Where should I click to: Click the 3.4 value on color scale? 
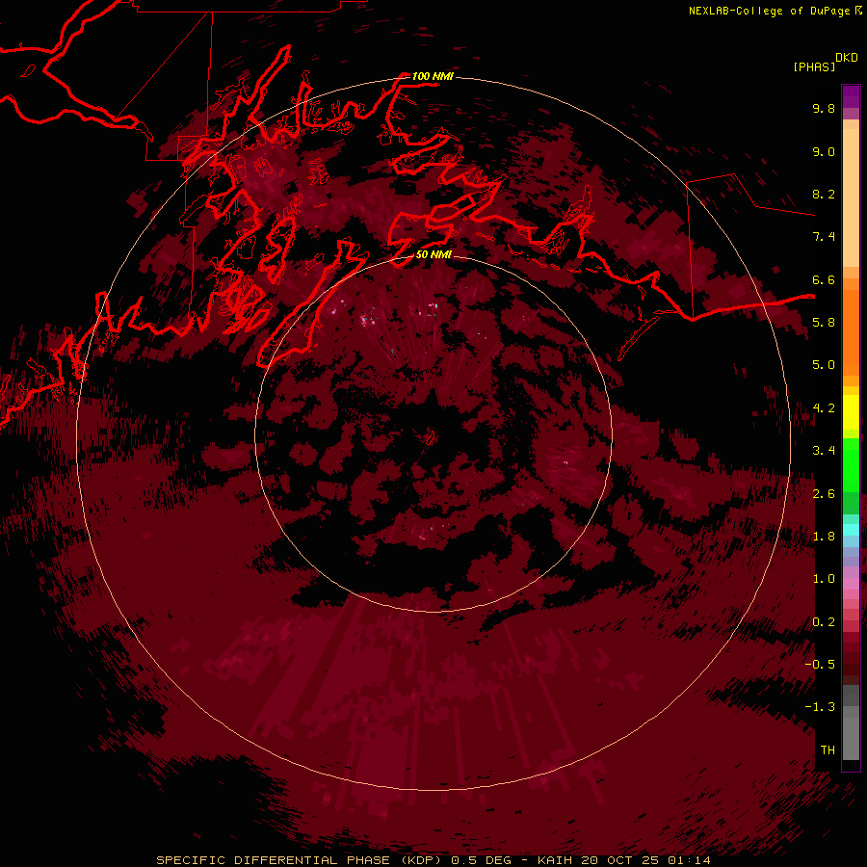point(824,451)
